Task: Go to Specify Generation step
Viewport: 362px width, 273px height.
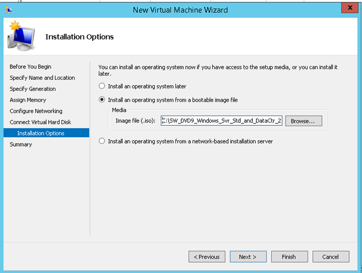Action: point(33,89)
